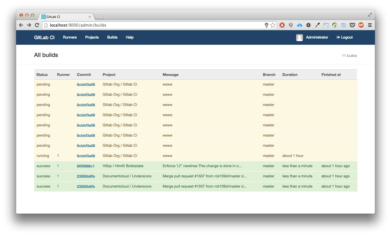Screen dimensions: 391x236
Task: Go to Projects in the navbar
Action: coord(92,37)
